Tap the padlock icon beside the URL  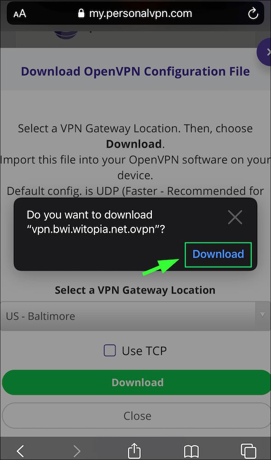(81, 13)
